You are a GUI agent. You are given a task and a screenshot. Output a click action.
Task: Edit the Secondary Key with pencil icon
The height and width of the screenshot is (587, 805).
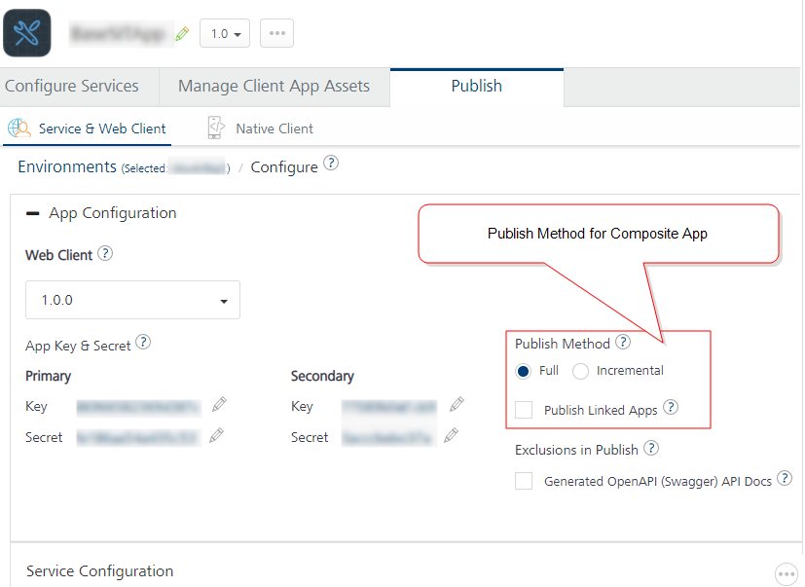pos(457,404)
